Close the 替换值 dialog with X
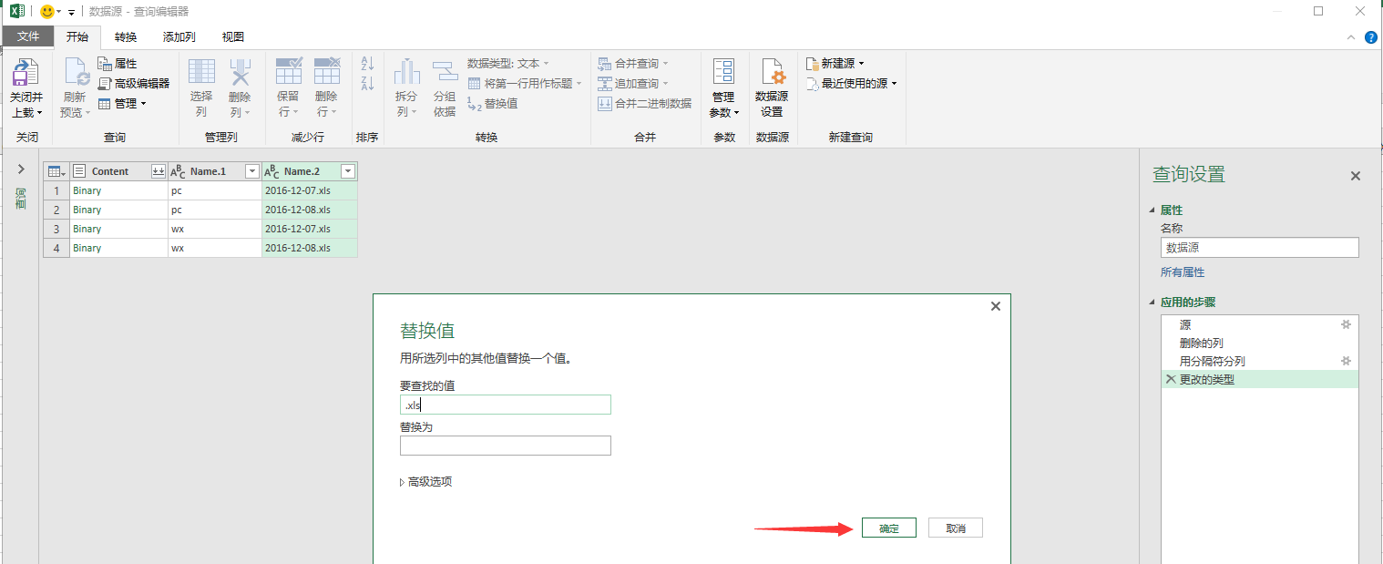 click(996, 307)
